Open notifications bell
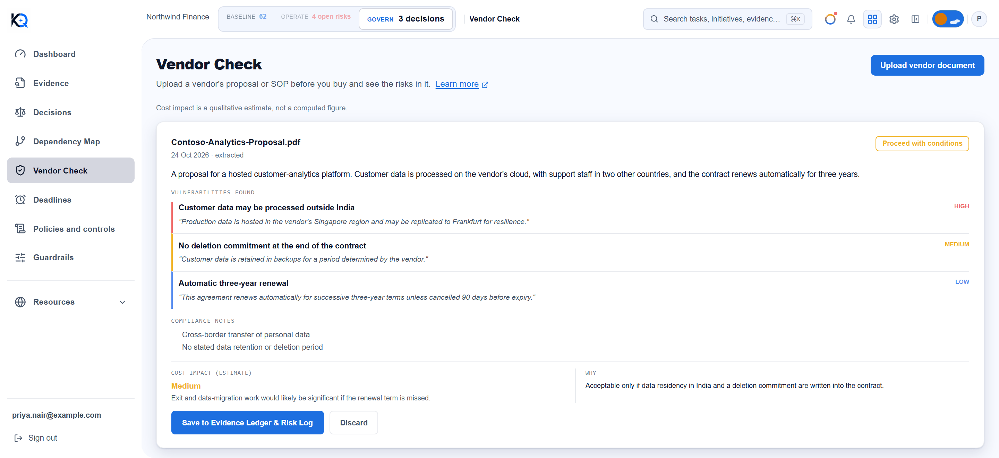The width and height of the screenshot is (999, 458). [x=851, y=19]
